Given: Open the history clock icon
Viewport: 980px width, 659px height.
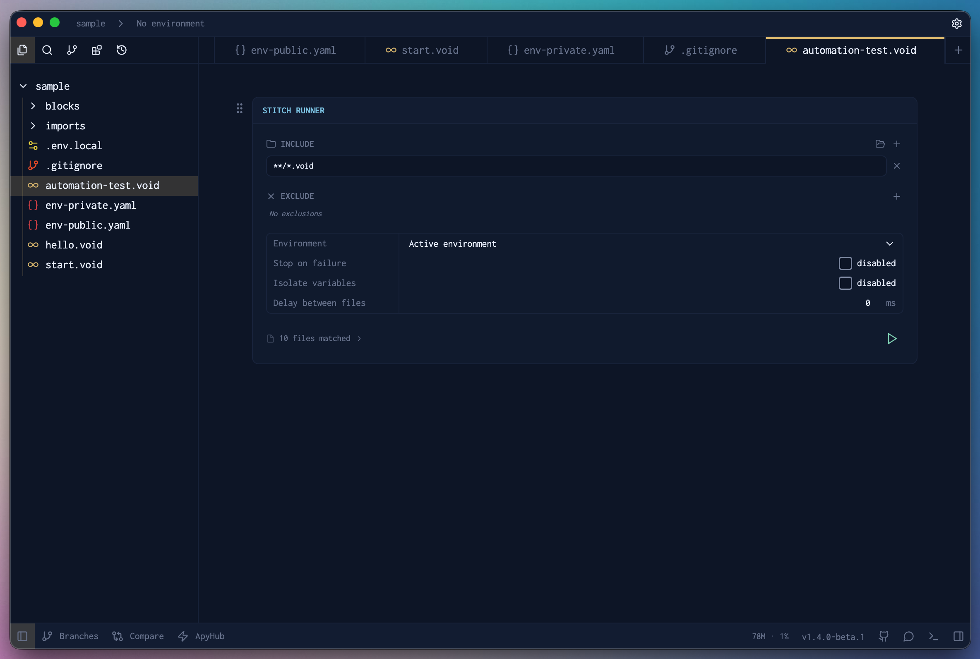Looking at the screenshot, I should pos(122,50).
